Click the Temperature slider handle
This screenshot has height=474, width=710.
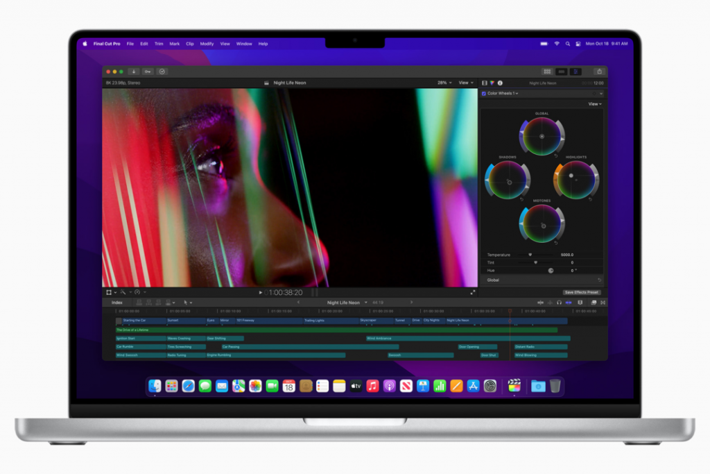[530, 255]
